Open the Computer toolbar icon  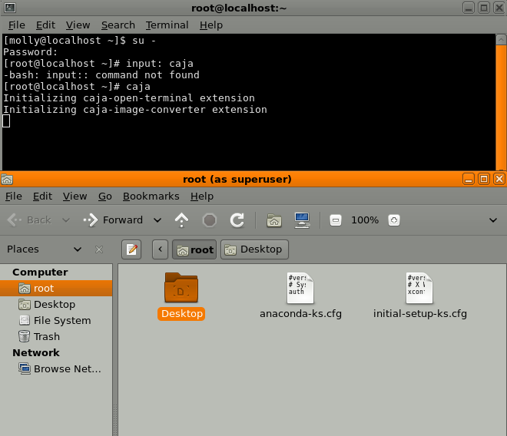click(302, 220)
